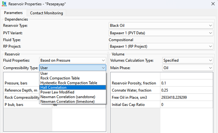
Task: Expand the Main Phase Oil dropdown
Action: click(188, 68)
